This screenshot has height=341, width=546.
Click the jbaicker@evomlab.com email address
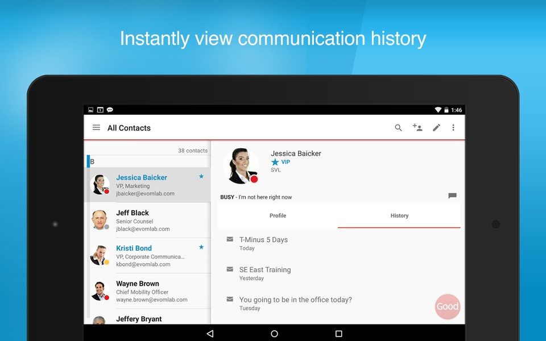pyautogui.click(x=145, y=193)
